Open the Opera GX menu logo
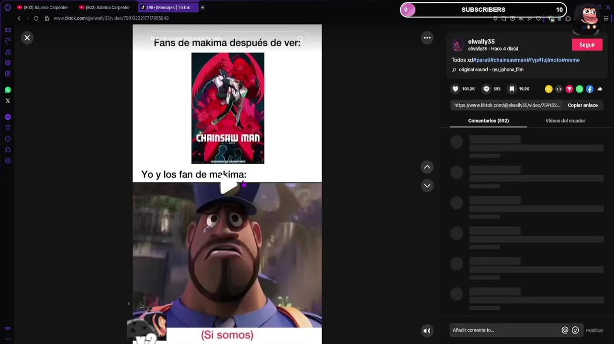This screenshot has width=614, height=344. [8, 7]
